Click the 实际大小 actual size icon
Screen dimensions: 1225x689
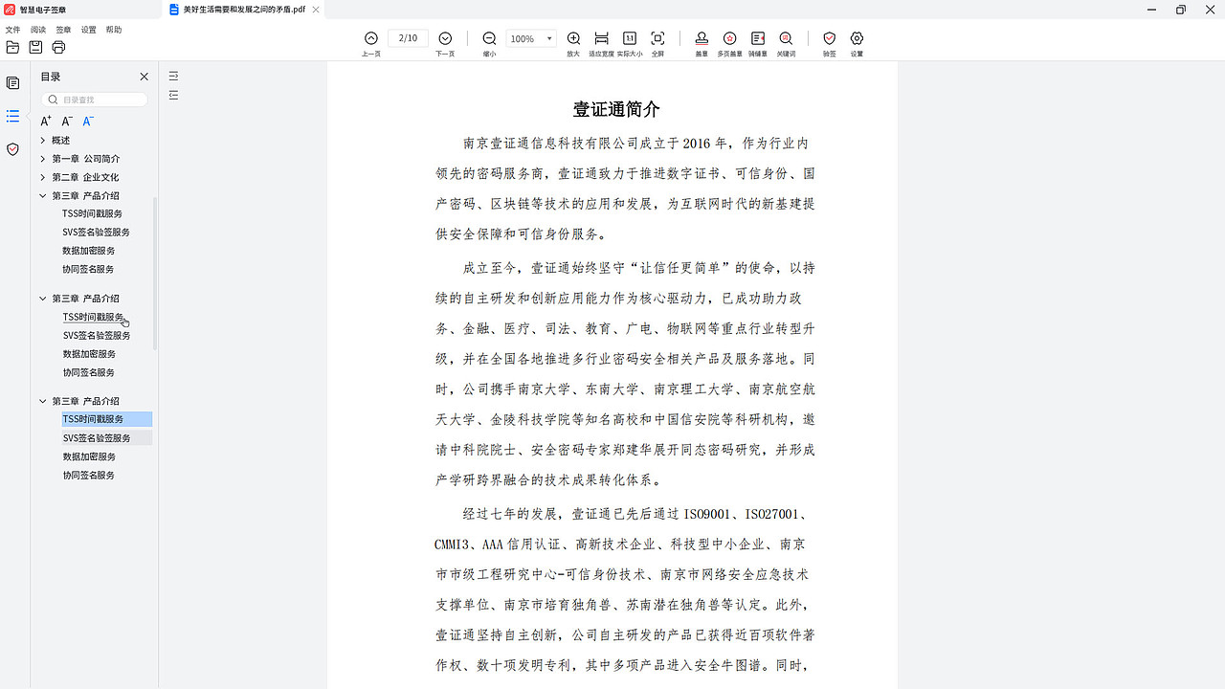pyautogui.click(x=630, y=38)
